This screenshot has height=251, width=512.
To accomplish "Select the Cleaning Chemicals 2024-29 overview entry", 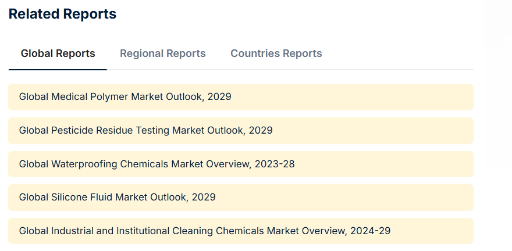I will (240, 231).
